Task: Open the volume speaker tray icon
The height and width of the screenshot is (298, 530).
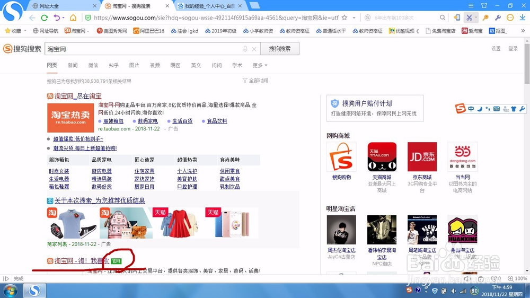Action: [454, 291]
